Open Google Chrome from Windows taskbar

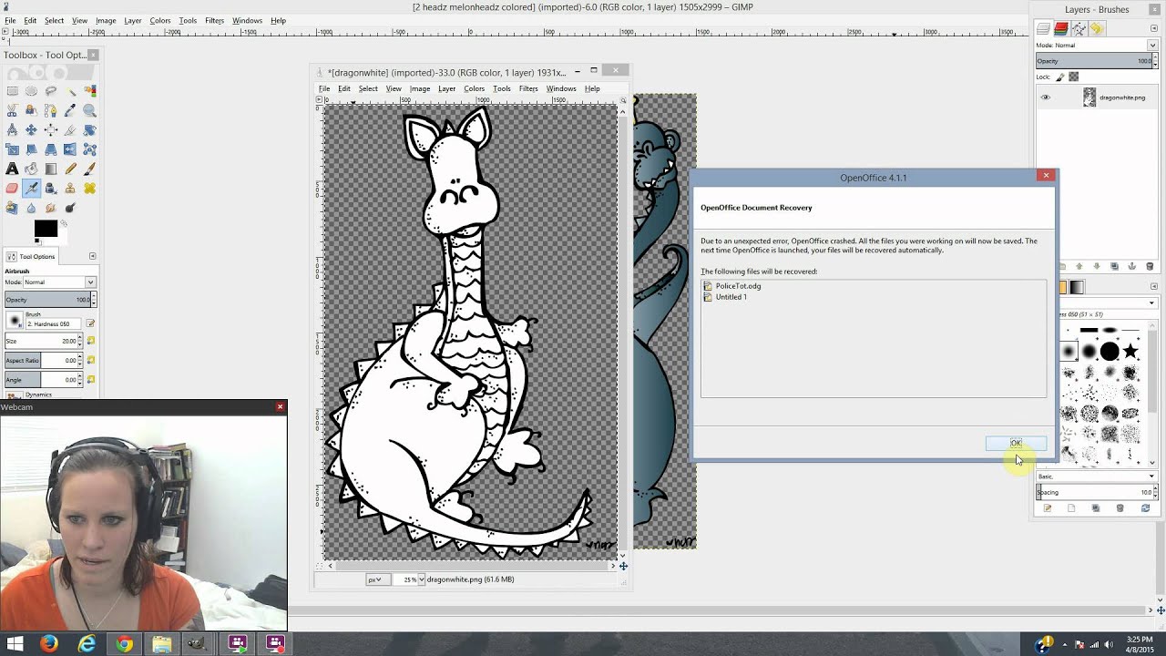124,644
